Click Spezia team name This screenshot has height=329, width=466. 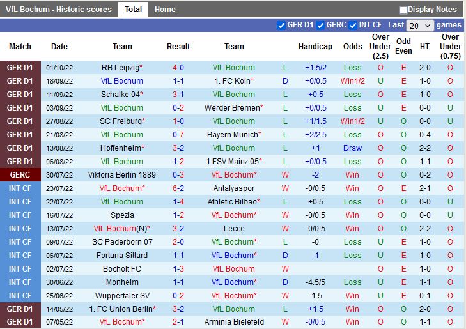122,215
